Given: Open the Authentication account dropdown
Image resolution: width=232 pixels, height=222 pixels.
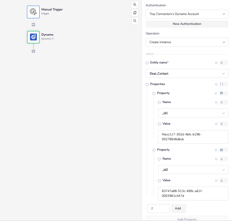Looking at the screenshot, I should (x=187, y=14).
